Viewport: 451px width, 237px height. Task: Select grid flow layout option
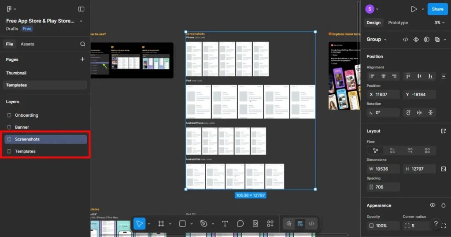click(x=427, y=150)
